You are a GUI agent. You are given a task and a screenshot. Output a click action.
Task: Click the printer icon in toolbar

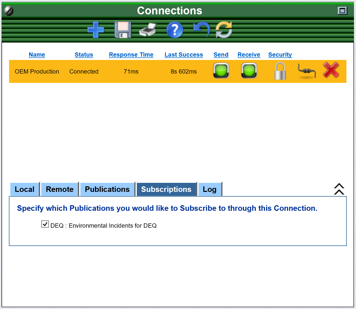(x=148, y=30)
